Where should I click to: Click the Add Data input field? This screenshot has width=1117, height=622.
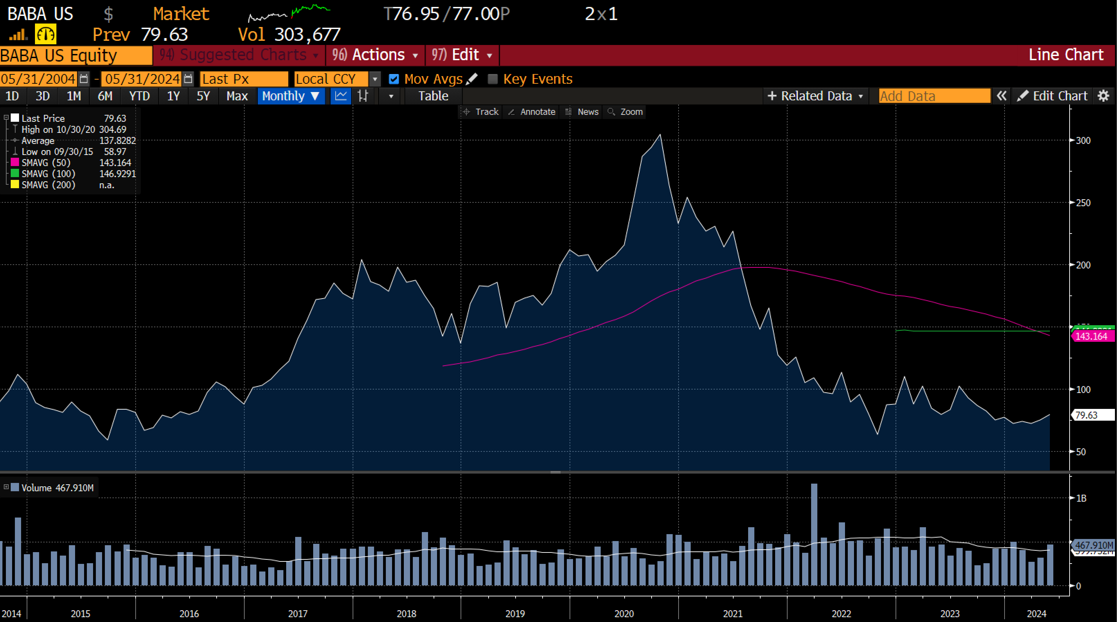[x=934, y=96]
